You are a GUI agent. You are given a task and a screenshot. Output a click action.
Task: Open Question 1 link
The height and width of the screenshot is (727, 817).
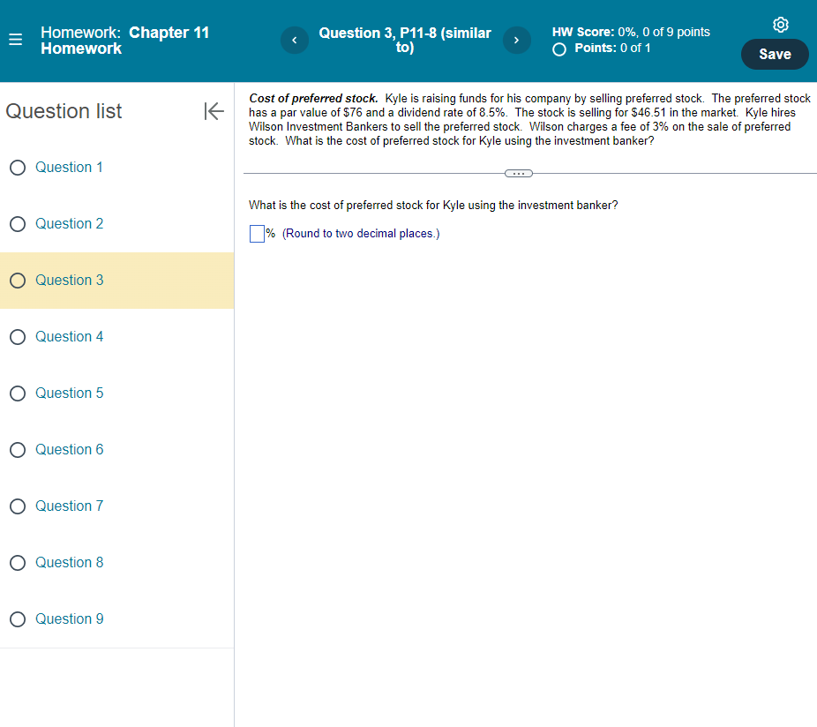coord(69,168)
